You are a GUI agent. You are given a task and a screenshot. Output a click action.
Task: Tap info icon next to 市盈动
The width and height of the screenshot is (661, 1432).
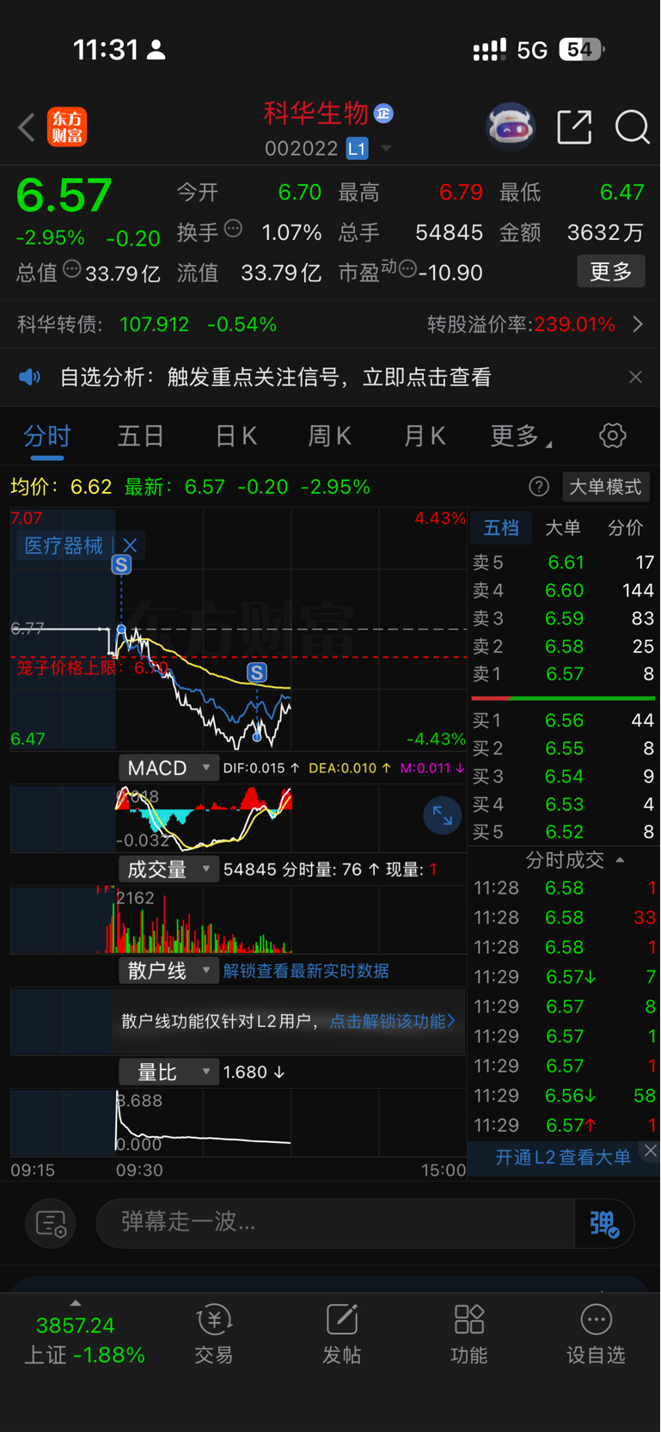(x=407, y=269)
